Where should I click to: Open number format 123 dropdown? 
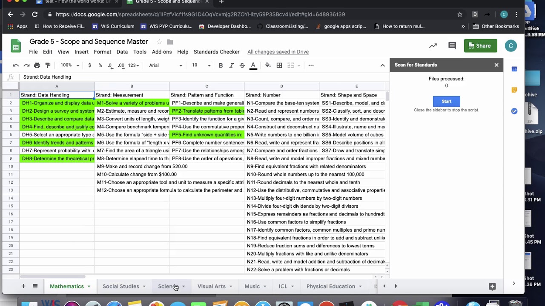[x=133, y=65]
